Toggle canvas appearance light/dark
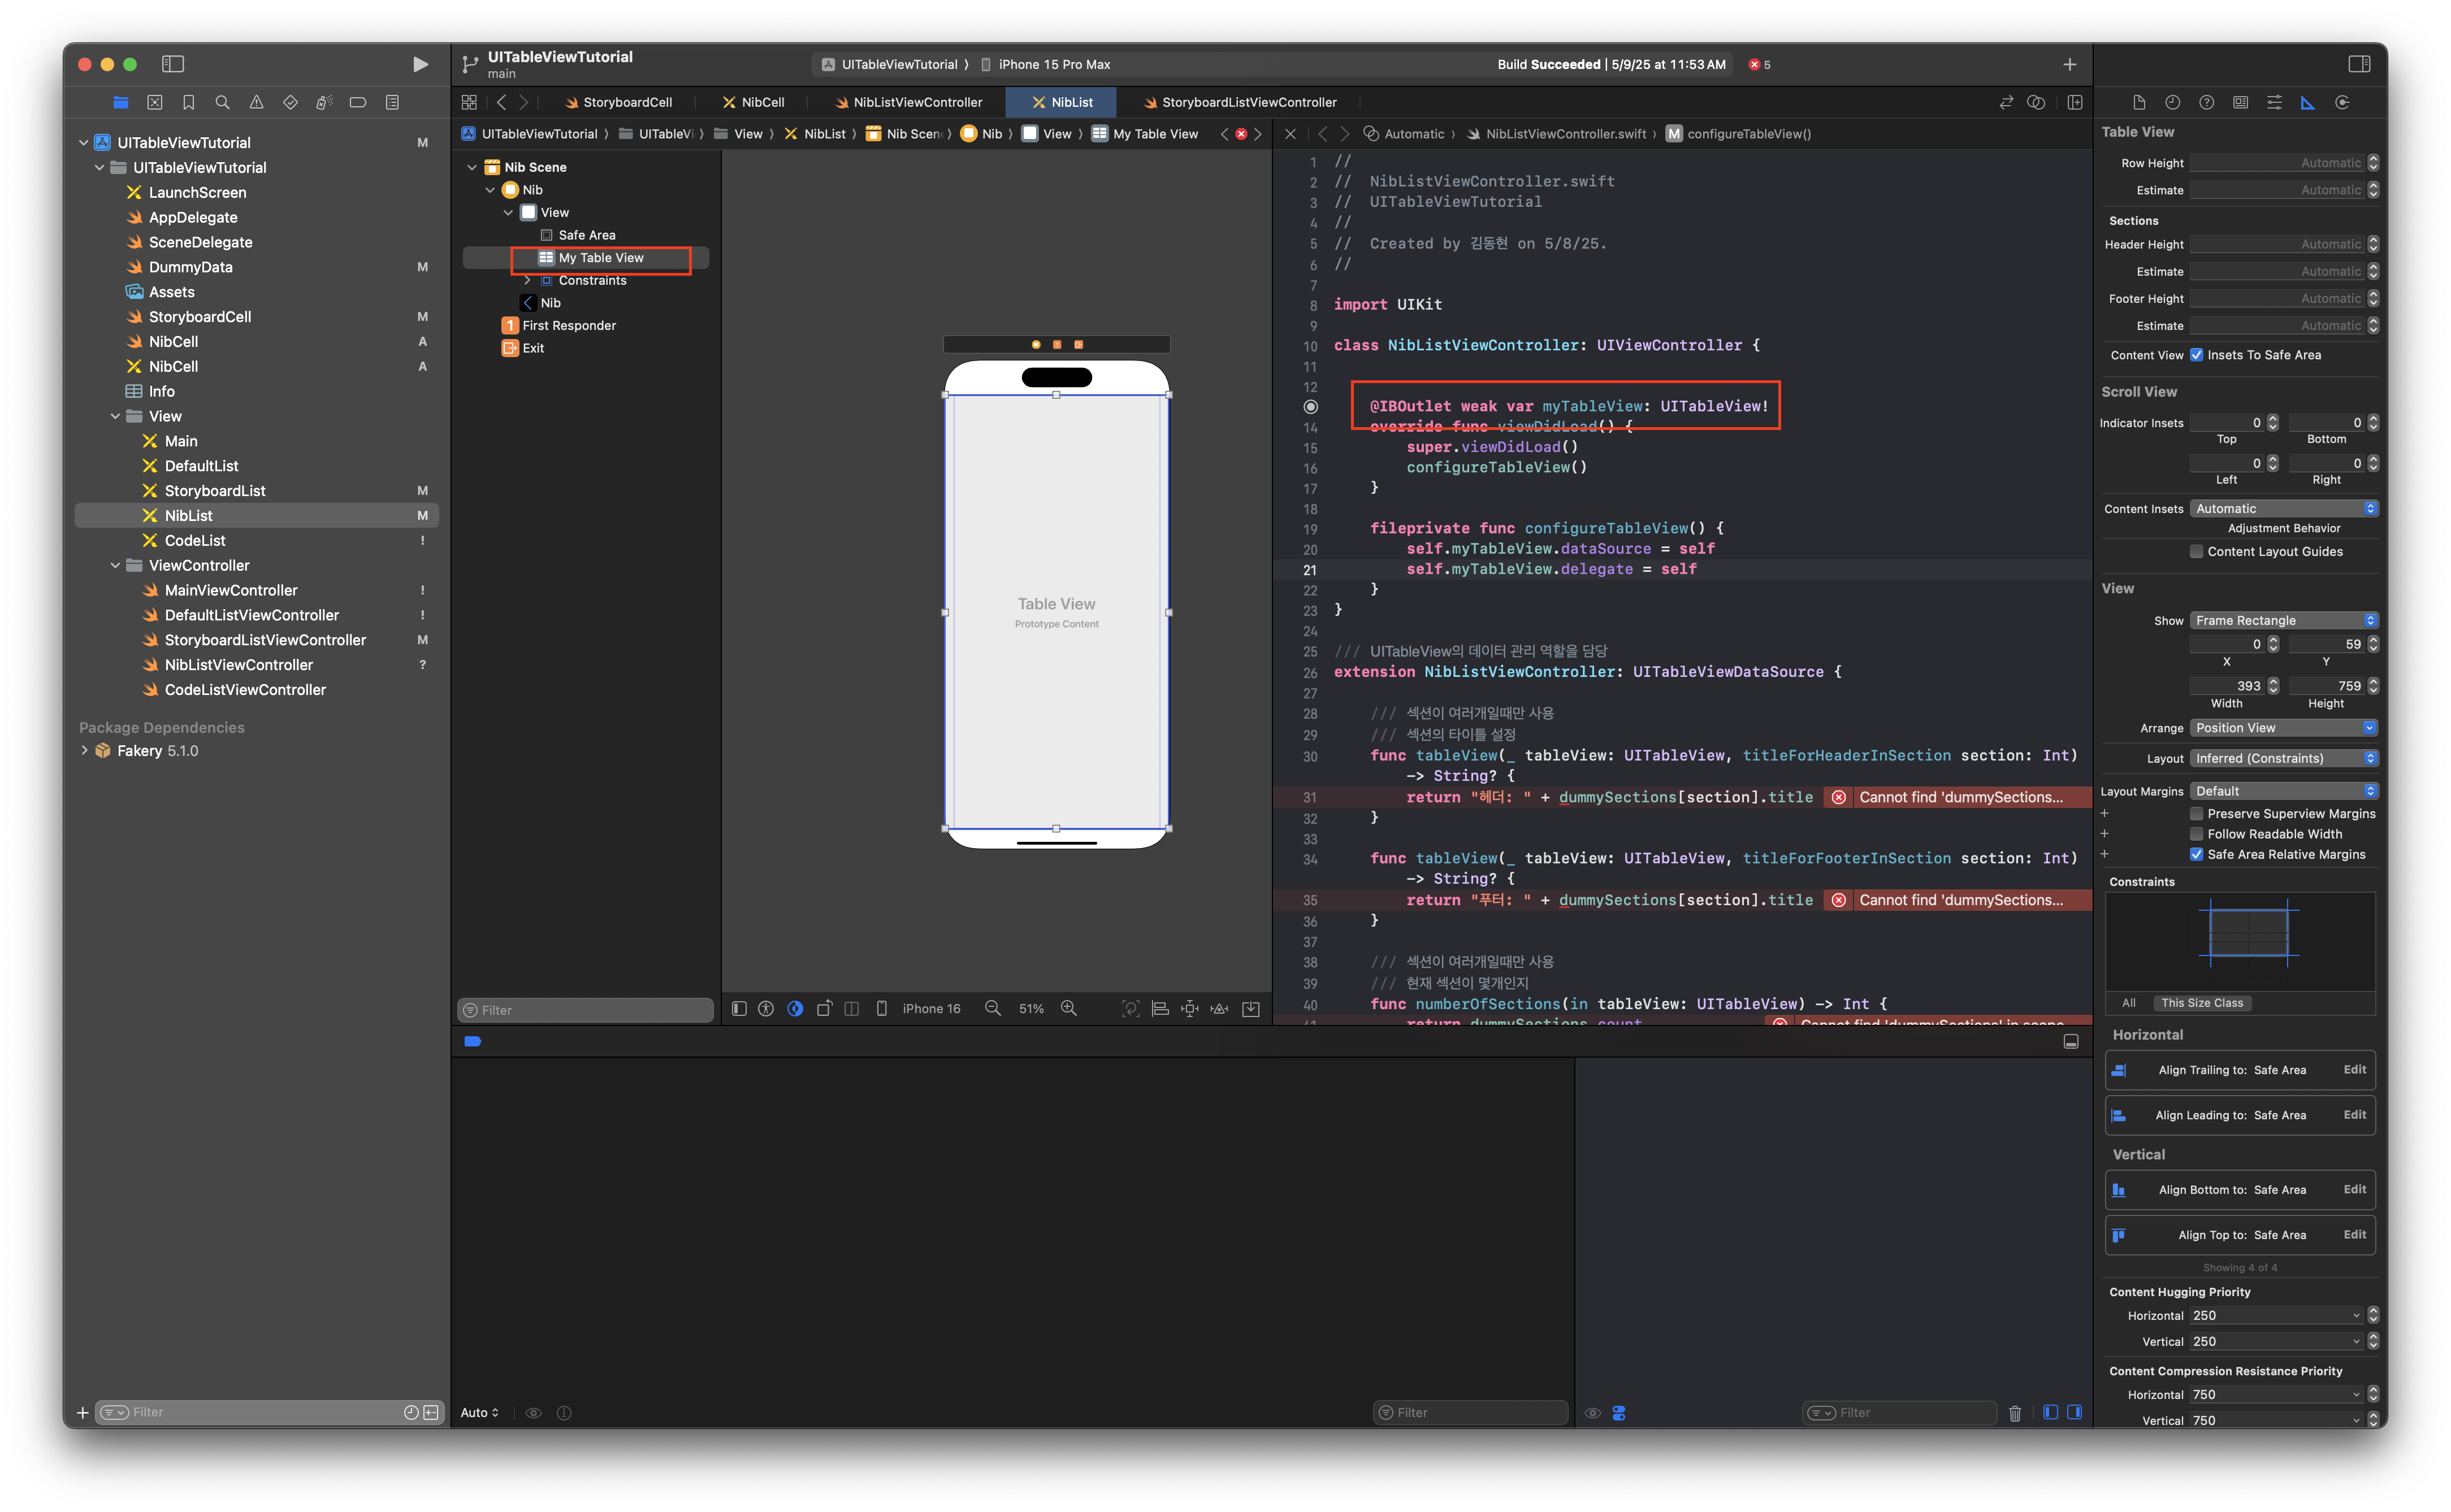This screenshot has height=1512, width=2451. 795,1008
